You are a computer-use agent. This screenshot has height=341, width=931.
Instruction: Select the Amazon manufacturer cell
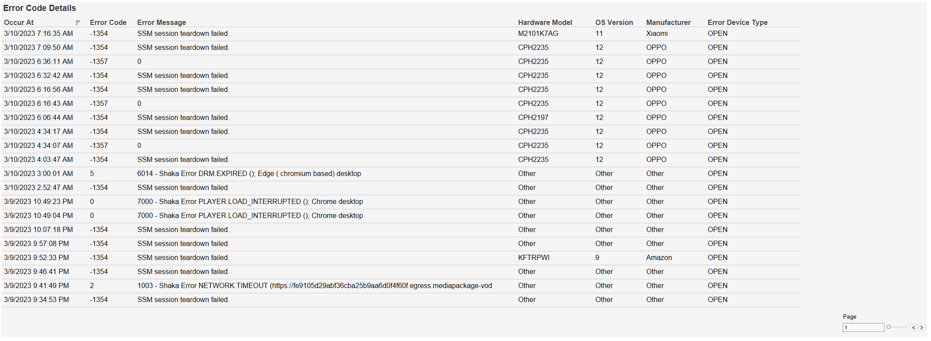click(x=659, y=258)
